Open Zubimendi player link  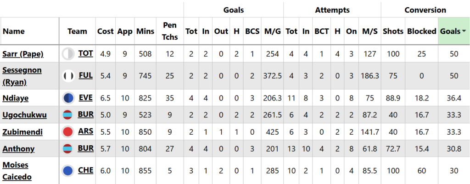[22, 132]
